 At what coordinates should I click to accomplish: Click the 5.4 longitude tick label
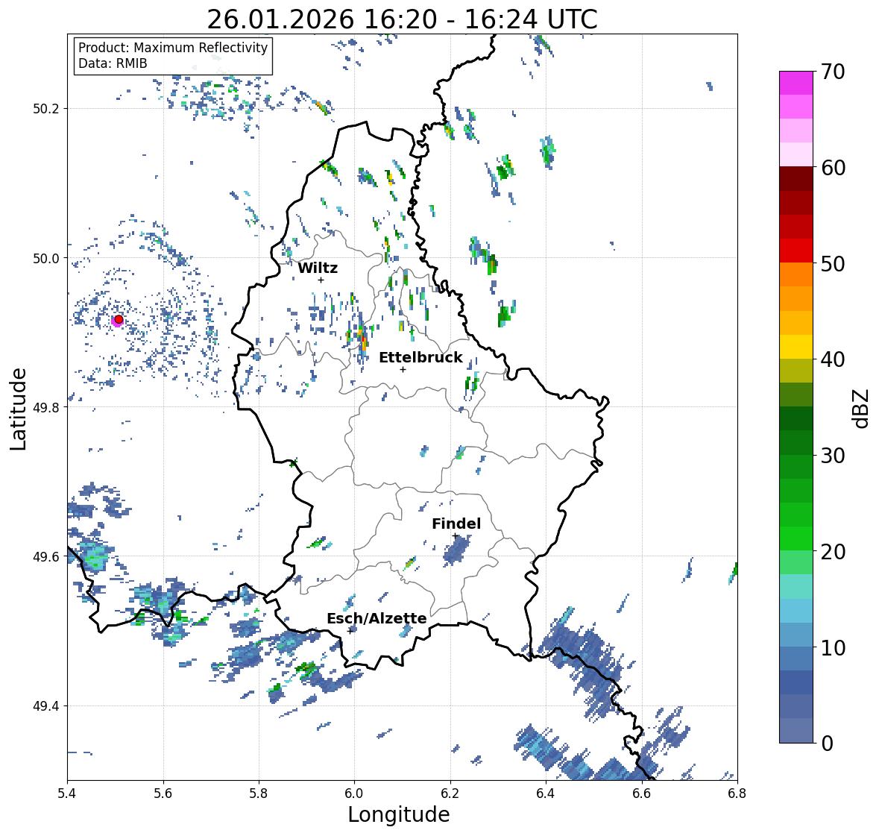click(x=67, y=793)
